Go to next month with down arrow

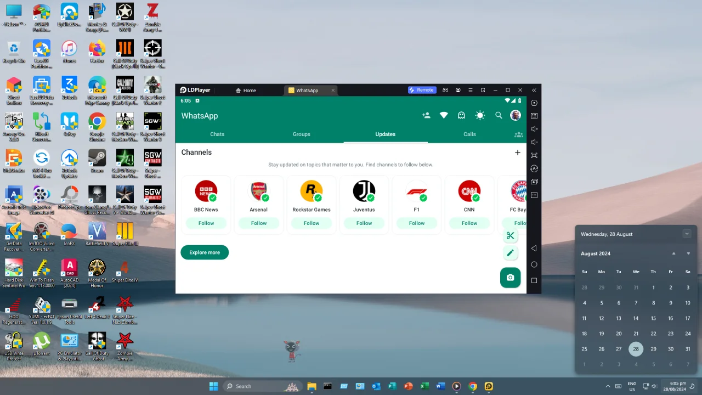(688, 253)
